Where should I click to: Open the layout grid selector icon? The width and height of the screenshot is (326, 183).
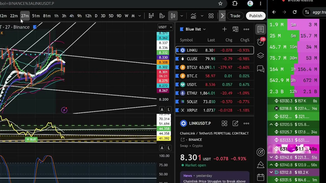tap(211, 16)
